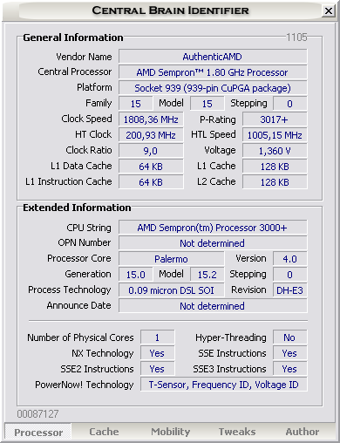Click the OPN Number Not determined field

pos(213,243)
